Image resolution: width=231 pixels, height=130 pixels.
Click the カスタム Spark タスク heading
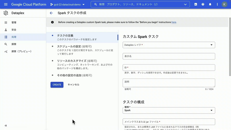coord(141,37)
